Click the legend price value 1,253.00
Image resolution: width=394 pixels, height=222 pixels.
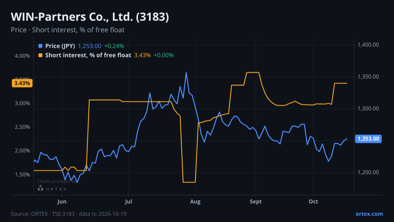pos(89,46)
